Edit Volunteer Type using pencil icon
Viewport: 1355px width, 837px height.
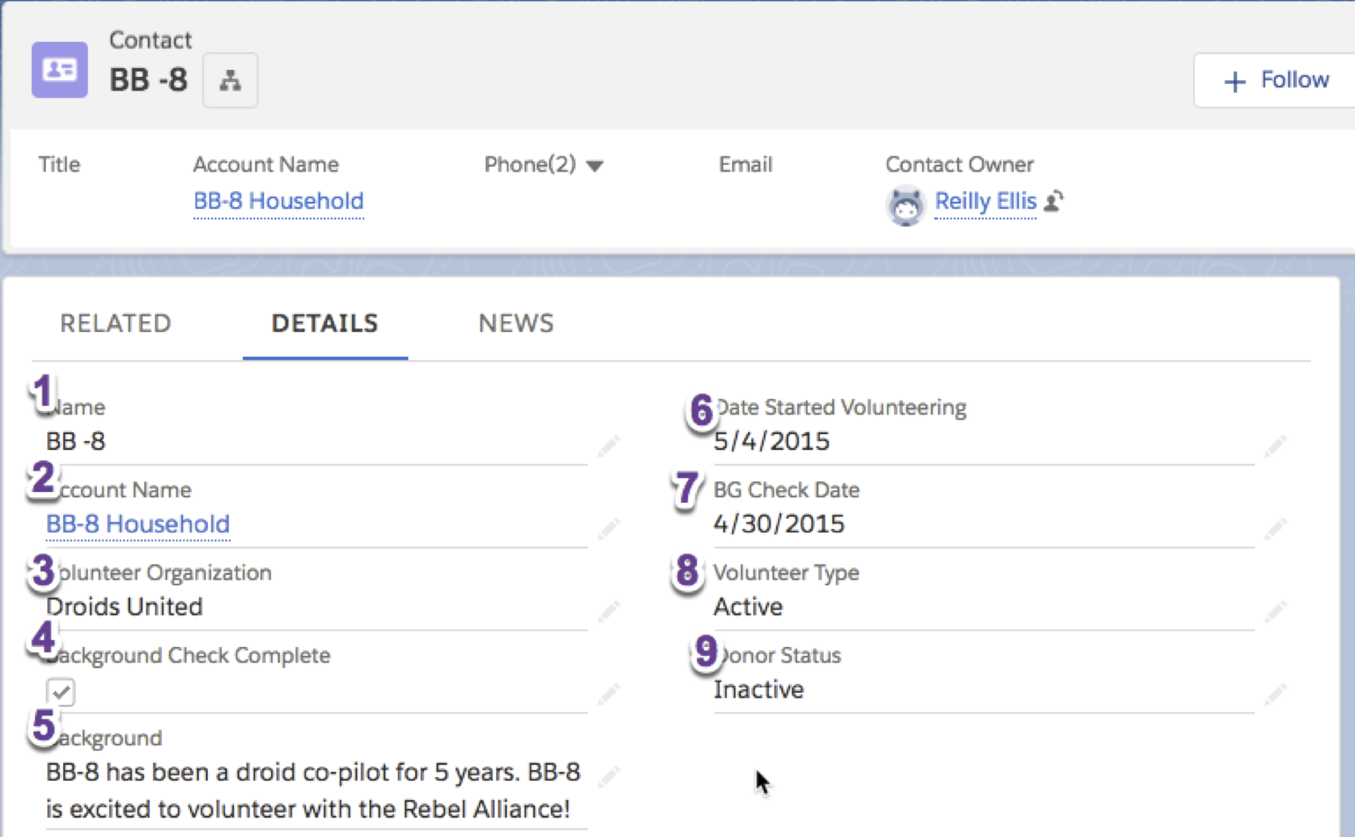pos(1275,611)
